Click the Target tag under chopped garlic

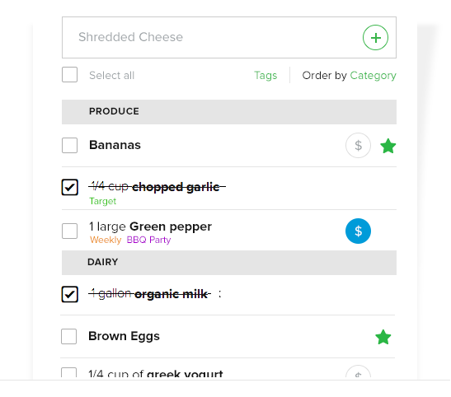103,201
